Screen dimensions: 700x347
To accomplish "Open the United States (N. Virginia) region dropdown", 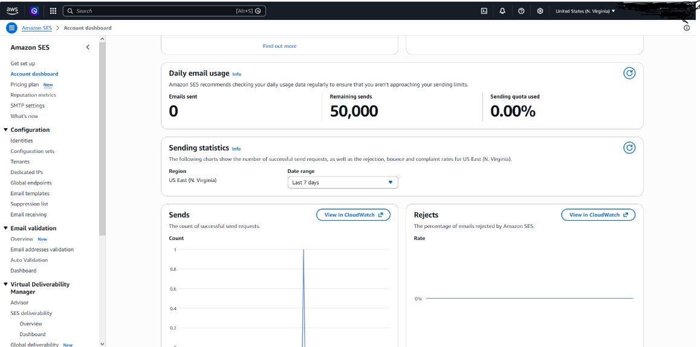I will click(x=585, y=11).
